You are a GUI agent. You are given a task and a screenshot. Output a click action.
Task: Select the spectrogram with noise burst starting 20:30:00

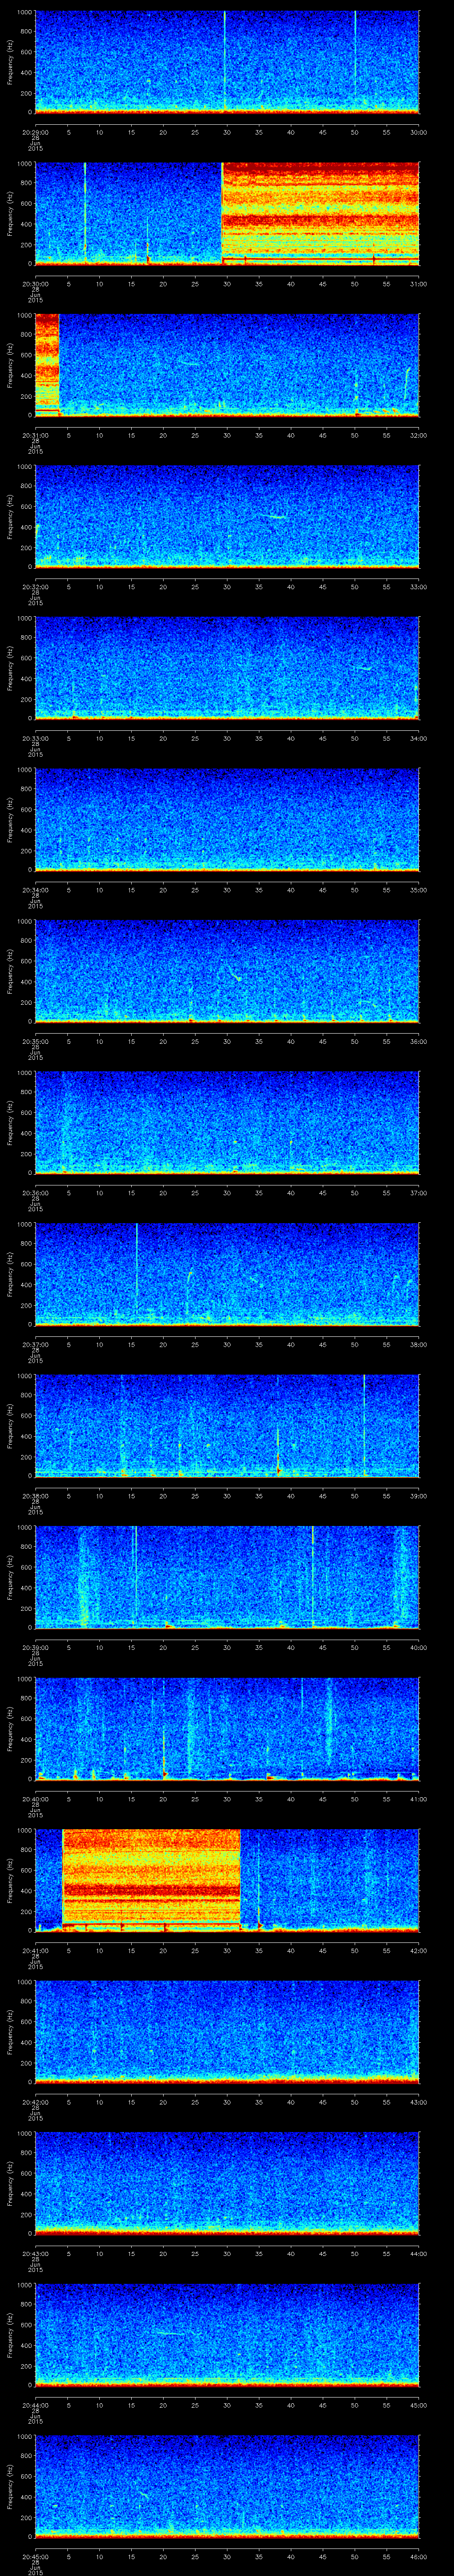227,213
